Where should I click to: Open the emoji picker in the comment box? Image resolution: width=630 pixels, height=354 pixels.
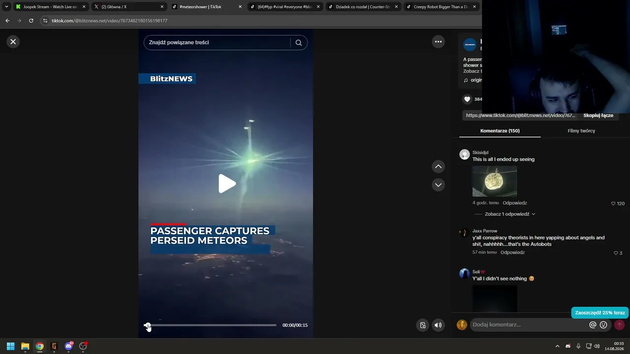click(x=603, y=325)
